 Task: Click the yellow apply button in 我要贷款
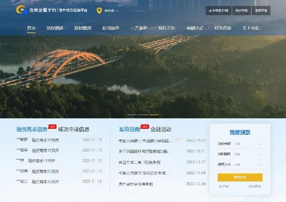click(240, 177)
